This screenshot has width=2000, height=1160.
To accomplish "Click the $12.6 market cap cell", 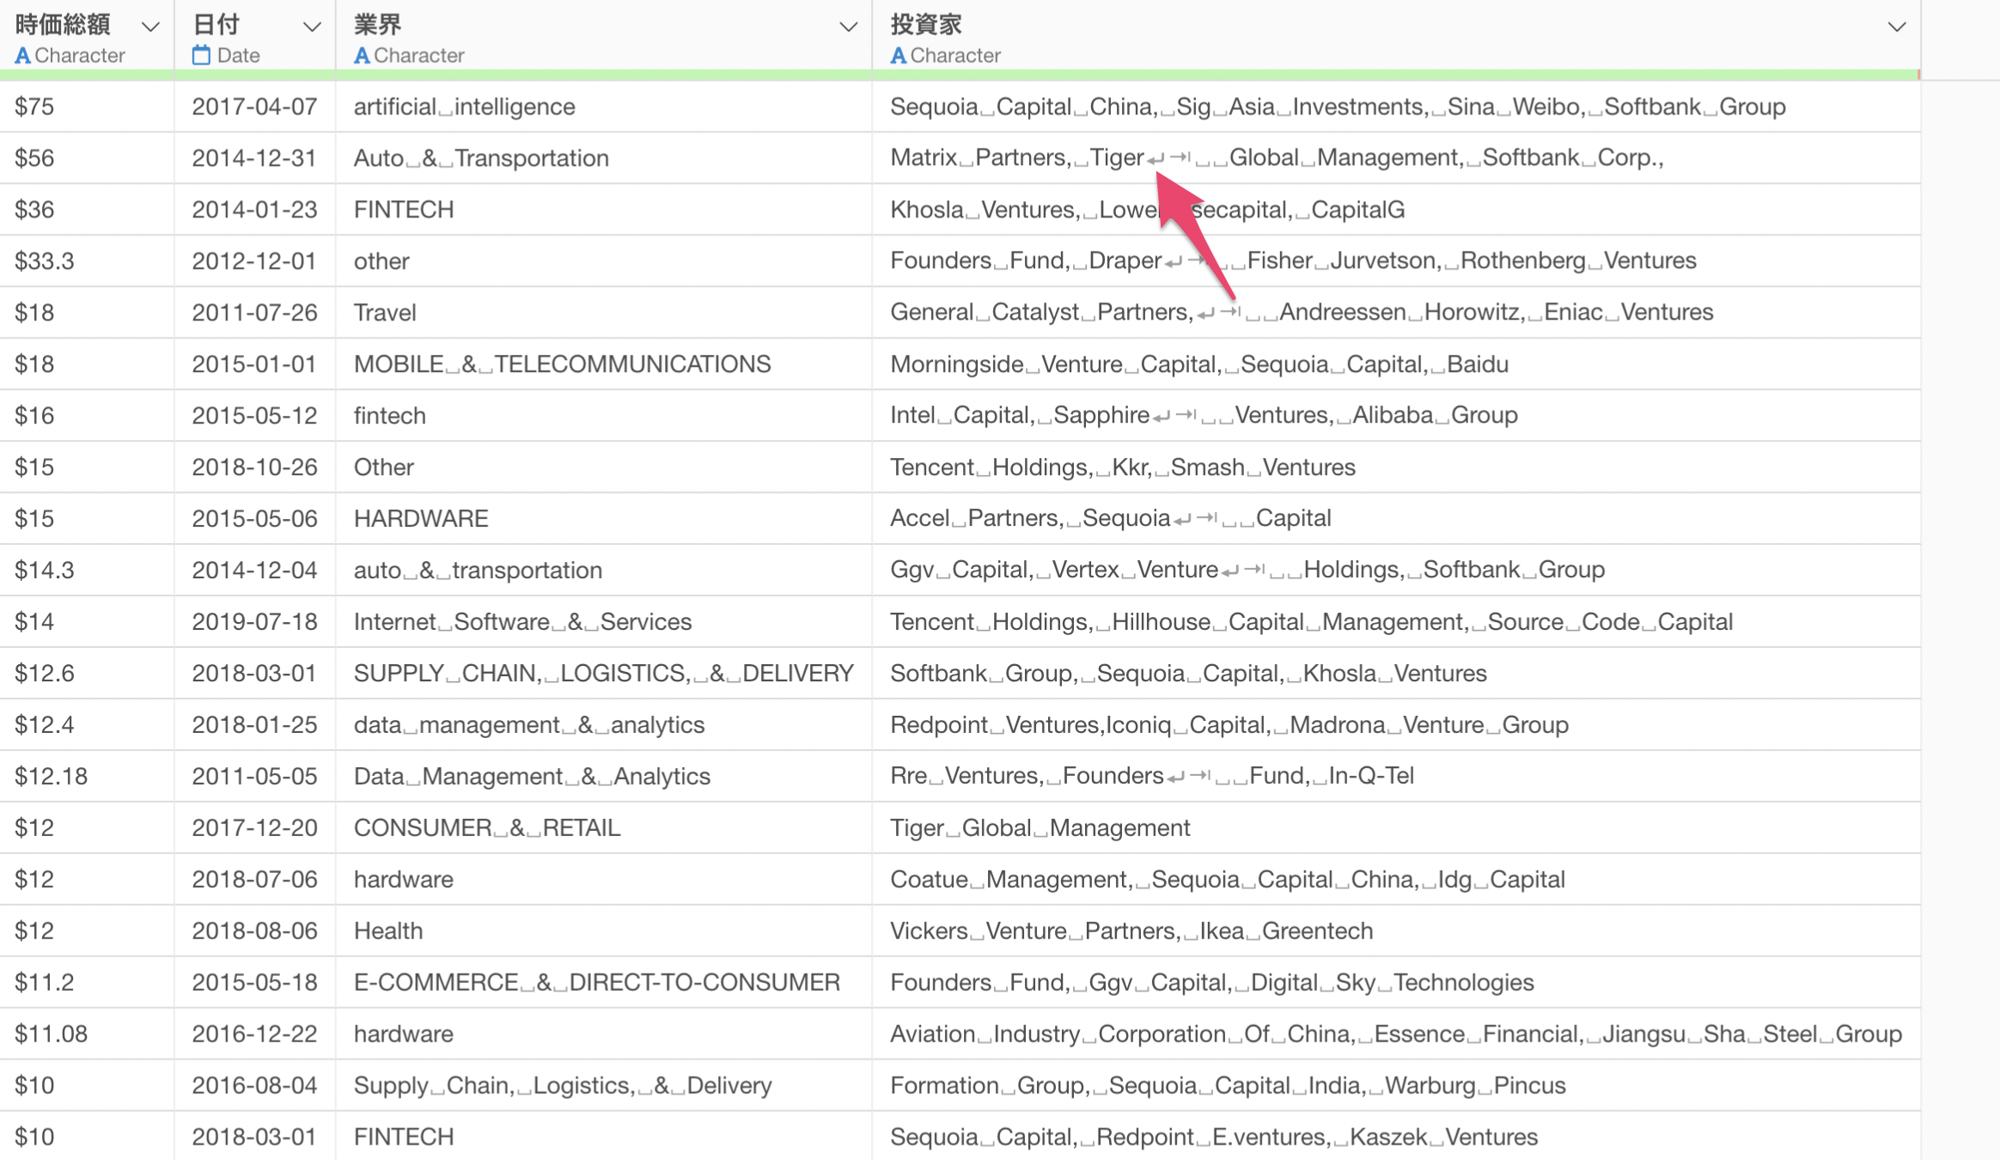I will [x=87, y=674].
